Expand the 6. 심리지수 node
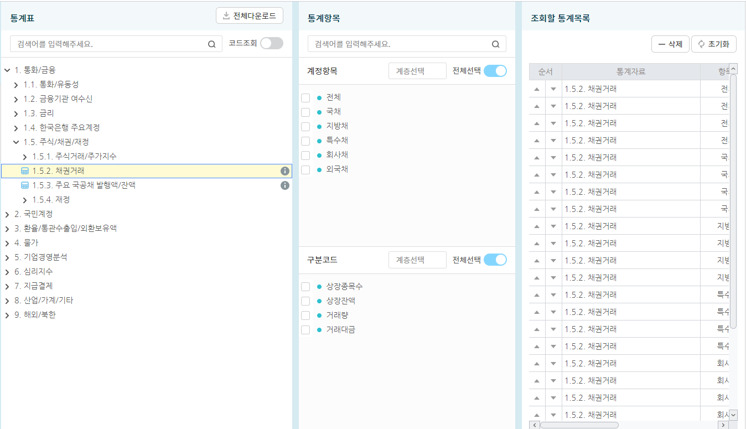 (7, 272)
